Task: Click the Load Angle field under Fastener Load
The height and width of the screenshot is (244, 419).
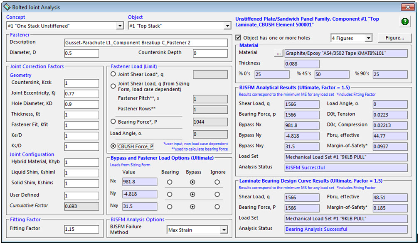Action: tap(210, 134)
